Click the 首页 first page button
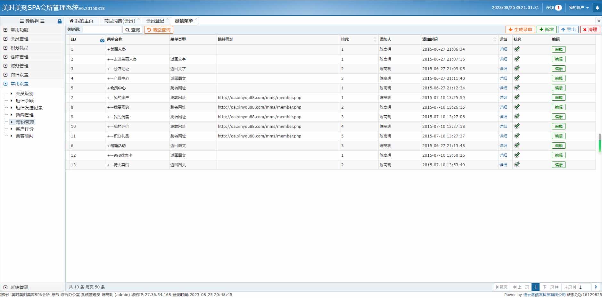 tap(502, 287)
